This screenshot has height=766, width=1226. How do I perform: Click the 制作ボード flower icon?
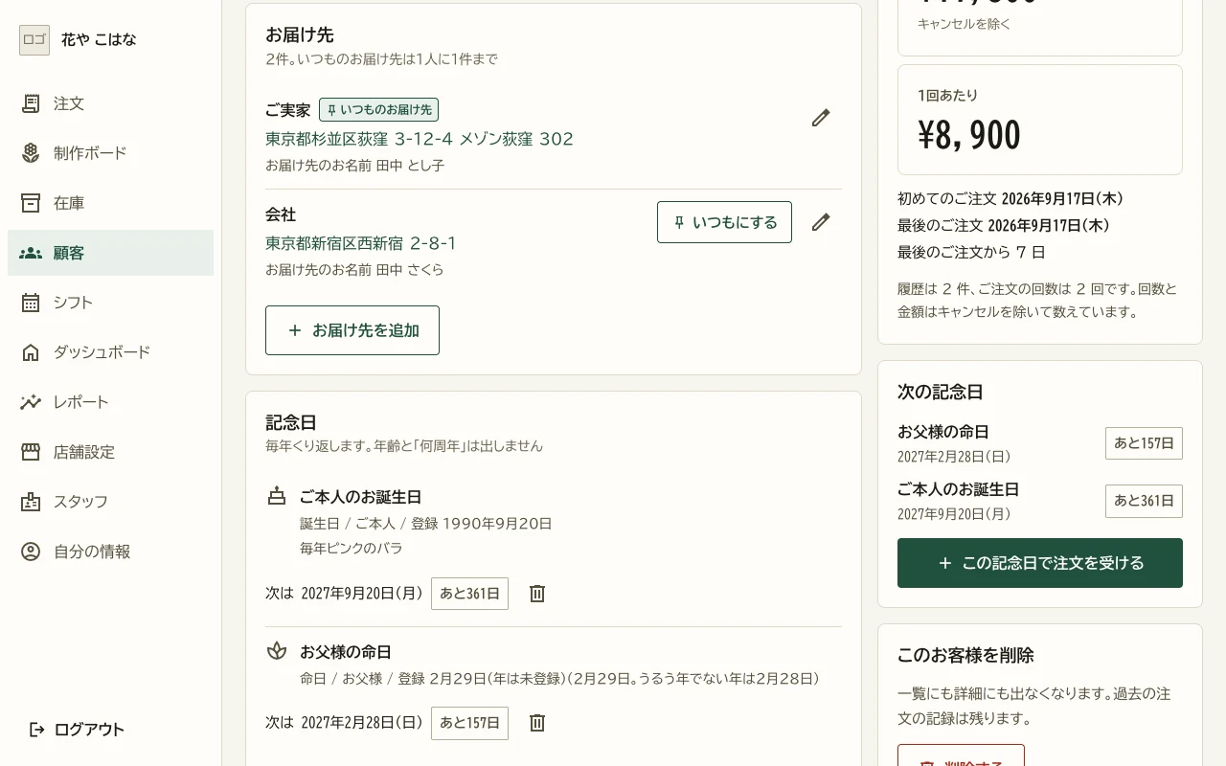[31, 153]
